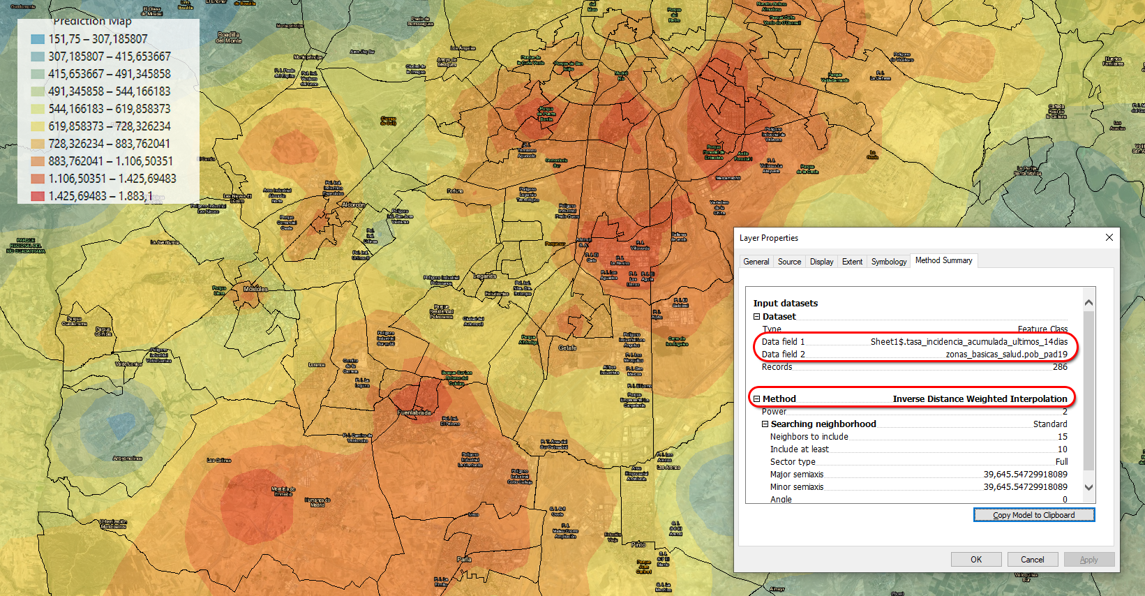Click the summary list scroll-down arrow

point(1088,487)
